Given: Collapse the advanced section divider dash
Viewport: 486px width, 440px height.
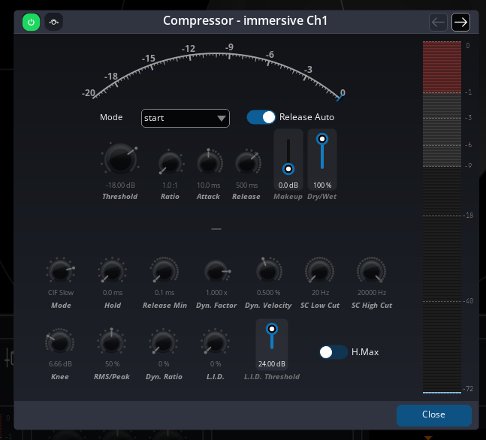Looking at the screenshot, I should click(x=216, y=229).
